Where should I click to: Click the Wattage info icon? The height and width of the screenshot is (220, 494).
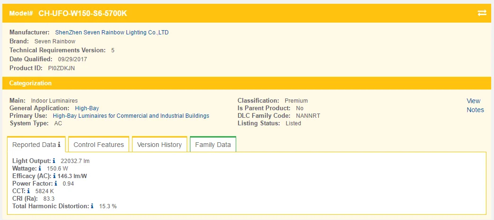40,169
